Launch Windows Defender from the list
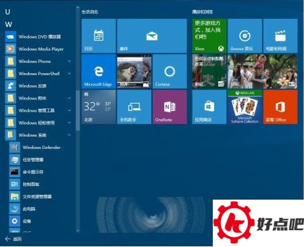 41,148
